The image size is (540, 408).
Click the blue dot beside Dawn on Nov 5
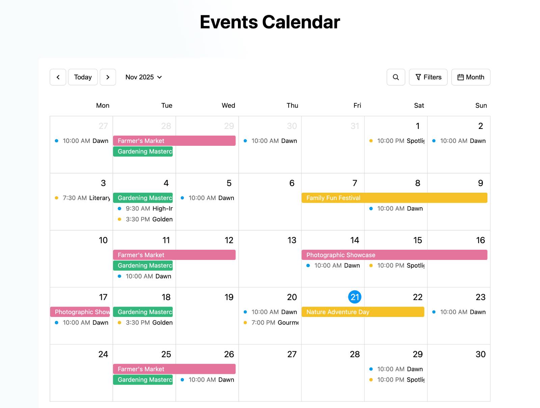[x=182, y=198]
